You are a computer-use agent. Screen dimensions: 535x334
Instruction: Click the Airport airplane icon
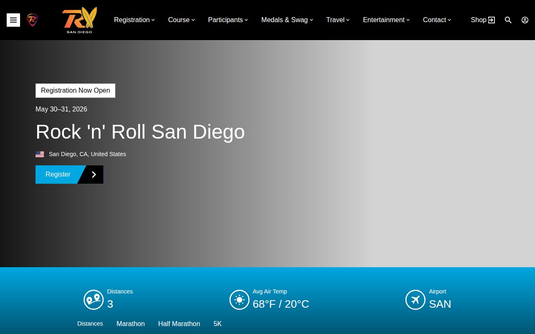(415, 300)
